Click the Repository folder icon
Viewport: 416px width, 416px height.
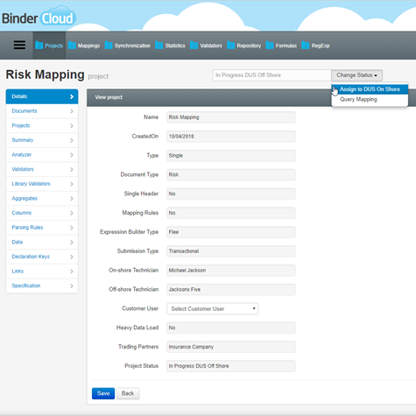coord(230,46)
